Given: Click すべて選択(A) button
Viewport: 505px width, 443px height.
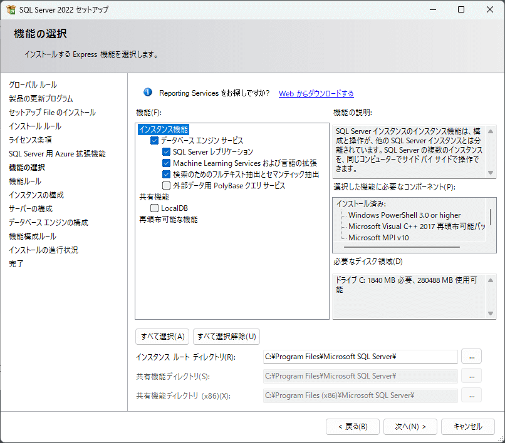Looking at the screenshot, I should 162,337.
